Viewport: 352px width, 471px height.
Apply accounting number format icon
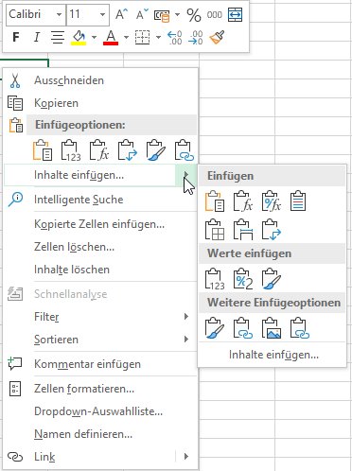162,15
